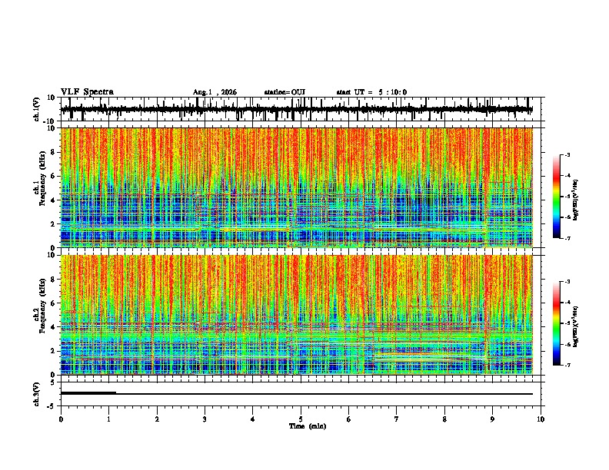609x470 pixels.
Task: Click the "8" kHz tick of ch.1 spectrogram
Action: click(x=54, y=152)
